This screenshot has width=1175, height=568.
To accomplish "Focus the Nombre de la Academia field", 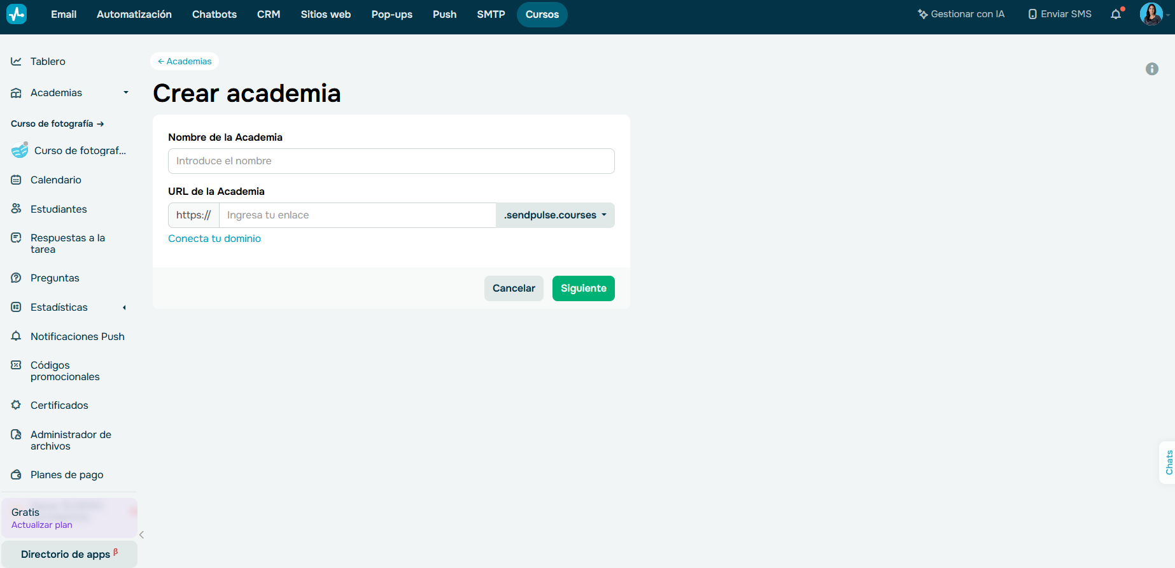I will (391, 161).
